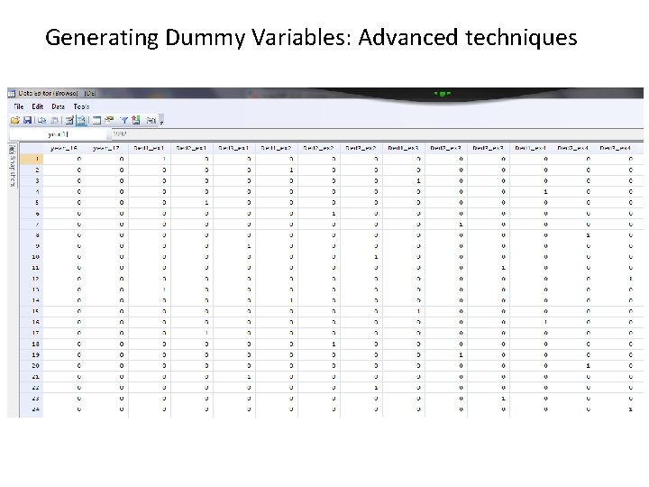Open the toolbar overflow options arrow
Image resolution: width=649 pixels, height=487 pixels.
pos(161,121)
